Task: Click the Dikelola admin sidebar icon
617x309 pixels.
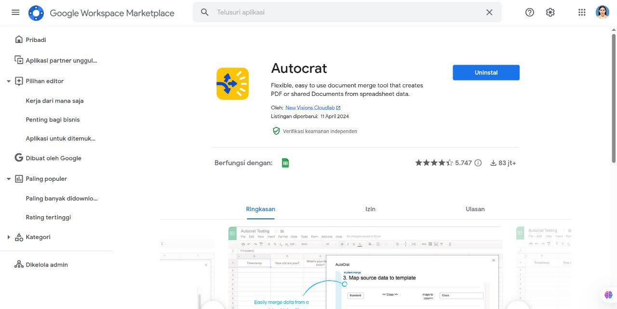Action: pos(19,264)
